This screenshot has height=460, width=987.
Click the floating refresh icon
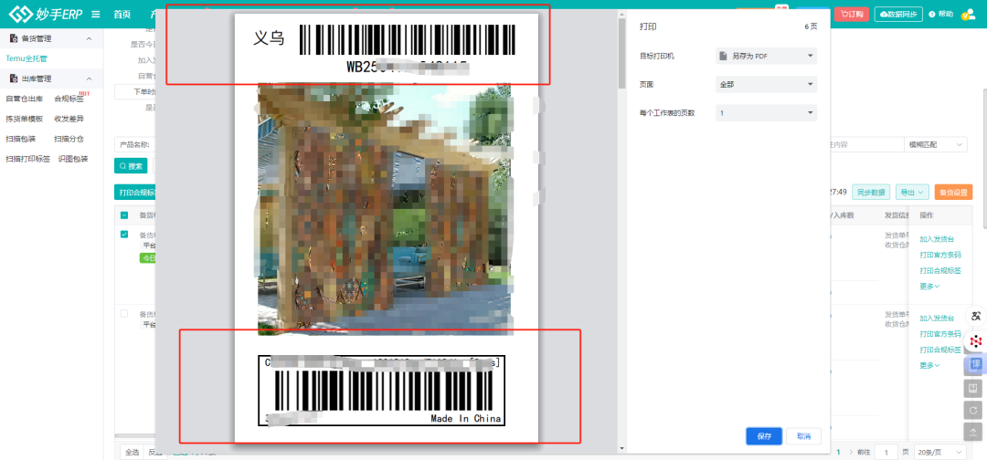tap(973, 411)
